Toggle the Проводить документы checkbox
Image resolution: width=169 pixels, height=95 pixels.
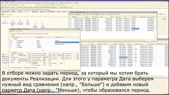pos(11,68)
